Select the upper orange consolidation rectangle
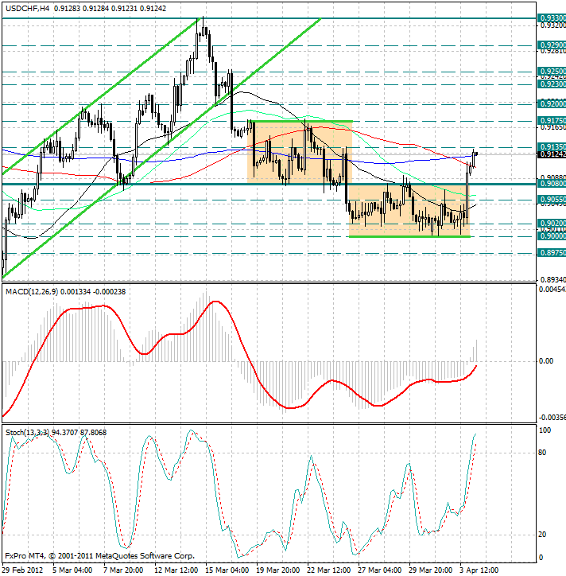The image size is (566, 576). pyautogui.click(x=299, y=151)
